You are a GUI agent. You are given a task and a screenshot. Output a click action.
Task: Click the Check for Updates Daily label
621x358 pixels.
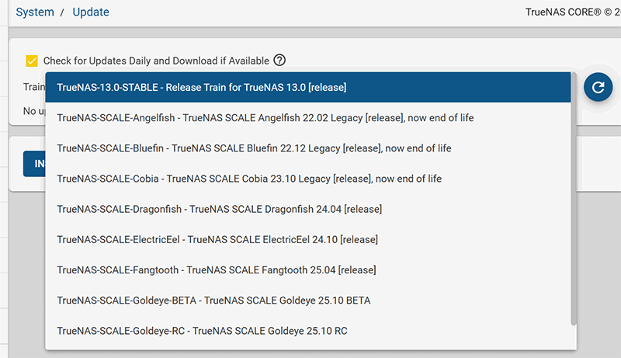click(x=156, y=61)
